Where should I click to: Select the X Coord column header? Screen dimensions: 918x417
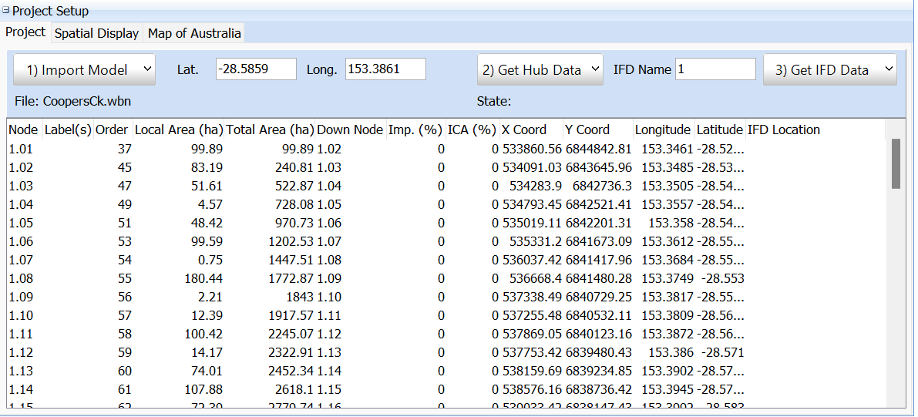523,129
